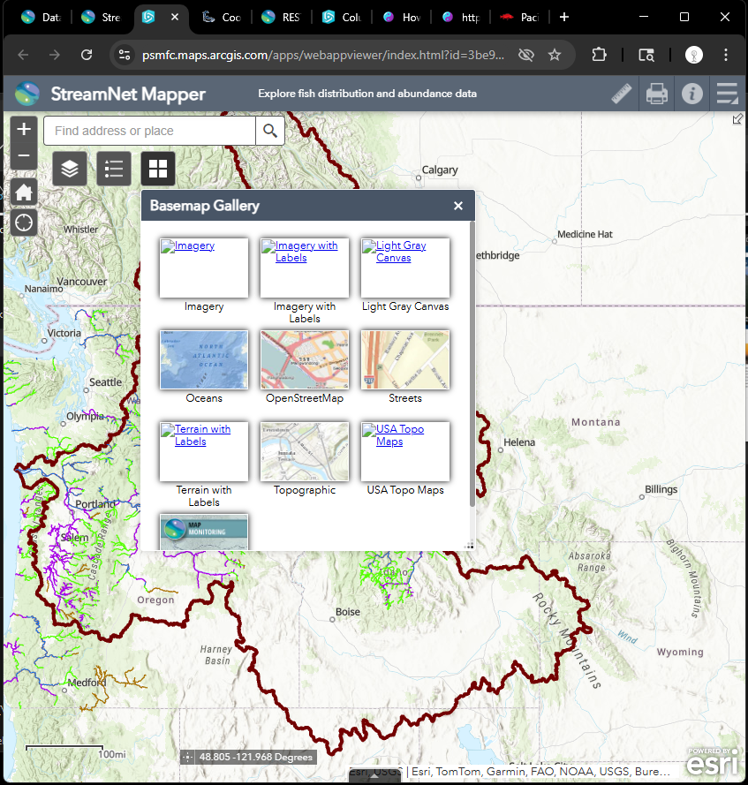Click the coordinates readout "48.805 -121.968 Degrees"
748x785 pixels.
tap(256, 758)
